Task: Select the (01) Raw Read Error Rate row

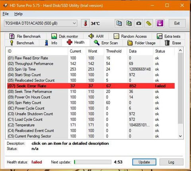Action: coord(91,58)
